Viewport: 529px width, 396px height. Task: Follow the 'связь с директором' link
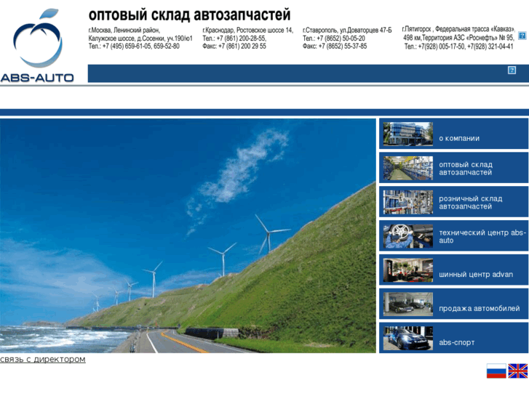(43, 359)
